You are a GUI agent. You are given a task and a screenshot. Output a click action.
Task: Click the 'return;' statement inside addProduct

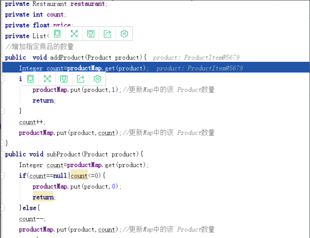(x=44, y=100)
